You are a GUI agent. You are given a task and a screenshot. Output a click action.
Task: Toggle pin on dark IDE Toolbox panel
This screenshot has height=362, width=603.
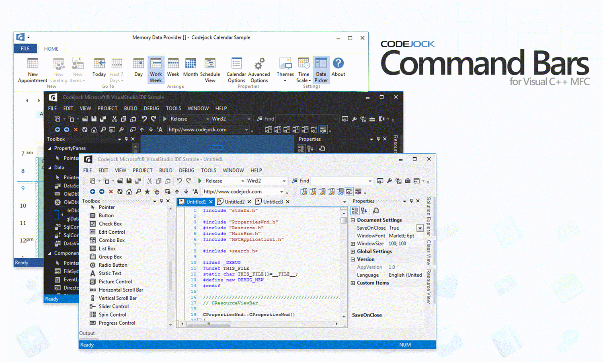coord(126,139)
